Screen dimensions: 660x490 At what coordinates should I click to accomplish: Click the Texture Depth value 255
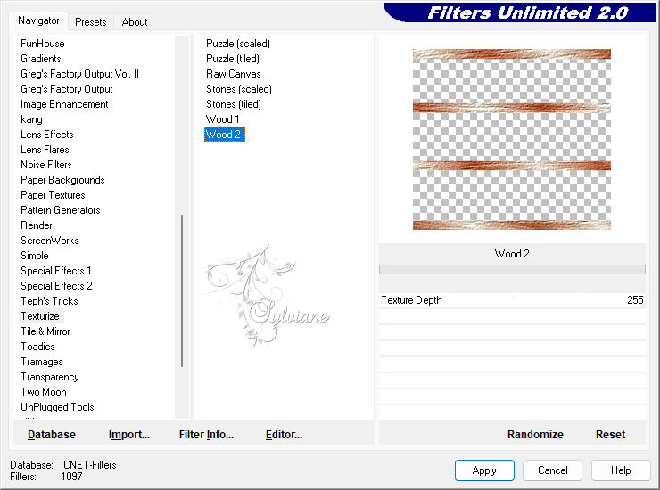pyautogui.click(x=635, y=300)
